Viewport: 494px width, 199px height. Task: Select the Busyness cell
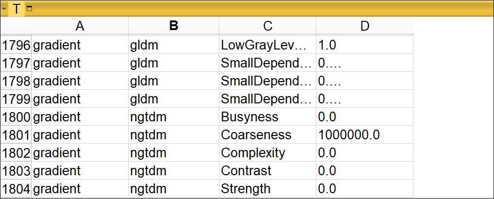point(267,117)
